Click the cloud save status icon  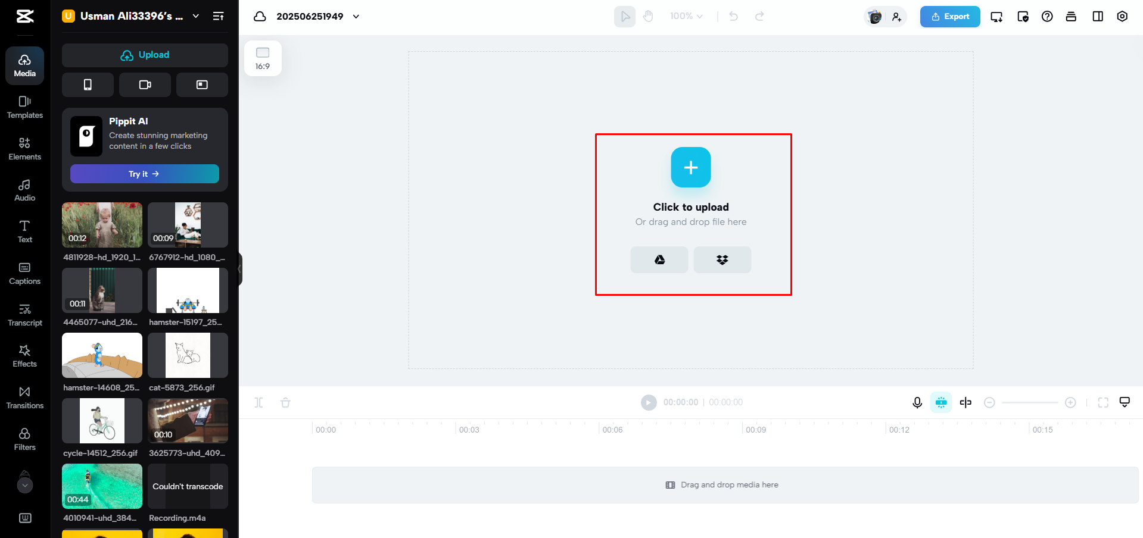pyautogui.click(x=260, y=16)
